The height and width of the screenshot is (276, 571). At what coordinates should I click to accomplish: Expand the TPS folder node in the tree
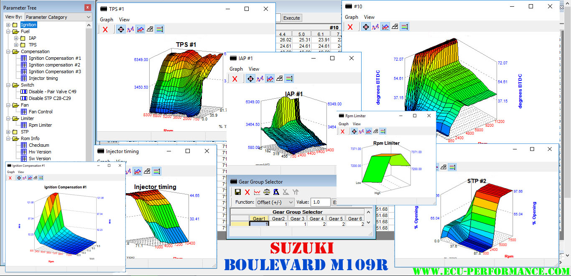pos(16,45)
